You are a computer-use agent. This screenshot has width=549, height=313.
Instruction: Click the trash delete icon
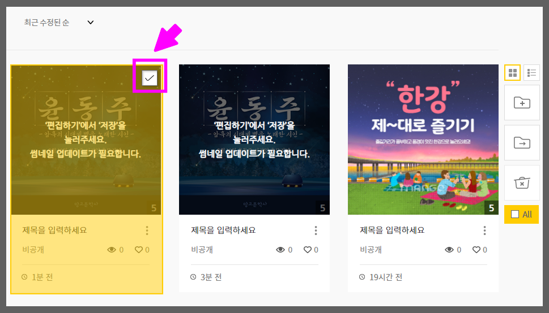(x=522, y=182)
